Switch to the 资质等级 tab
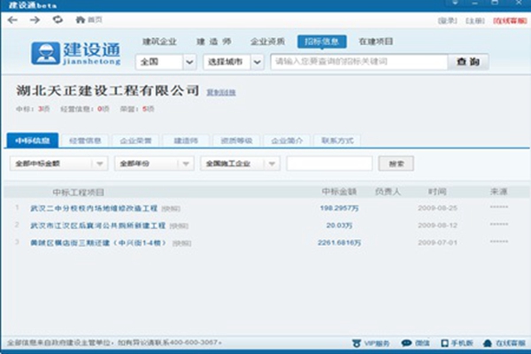 point(236,141)
